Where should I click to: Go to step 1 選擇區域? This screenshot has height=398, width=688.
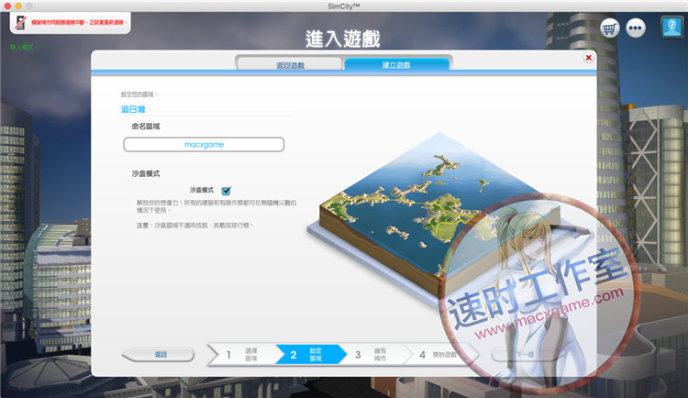(x=243, y=355)
